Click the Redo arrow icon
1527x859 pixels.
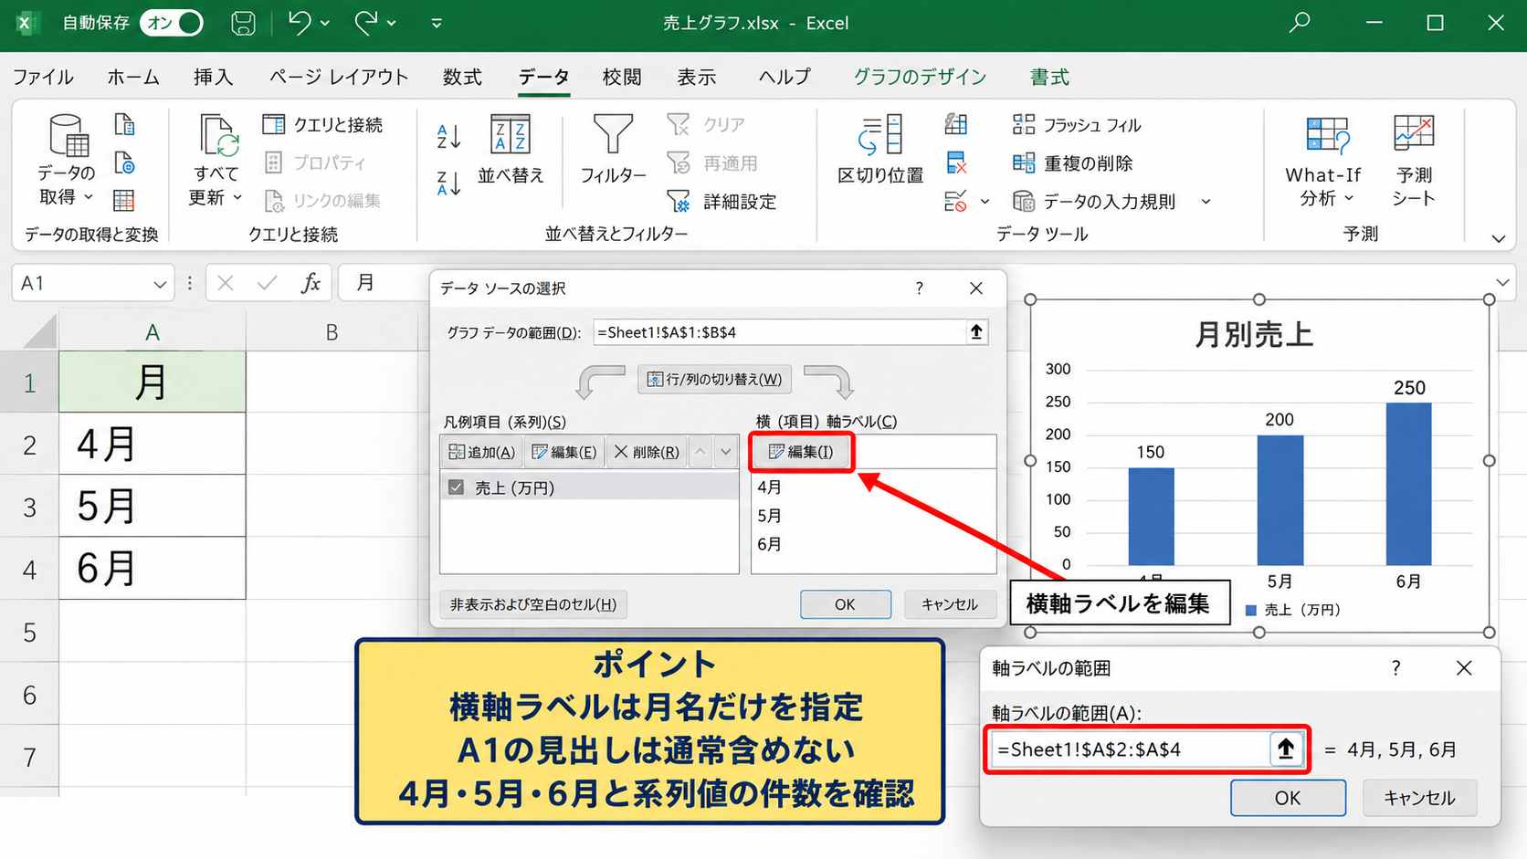pyautogui.click(x=365, y=23)
